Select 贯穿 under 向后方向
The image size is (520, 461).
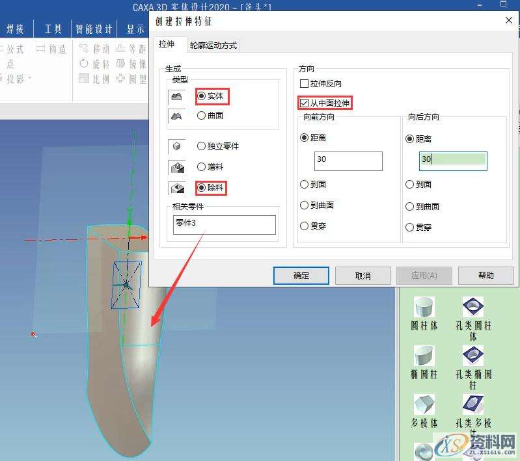[409, 228]
